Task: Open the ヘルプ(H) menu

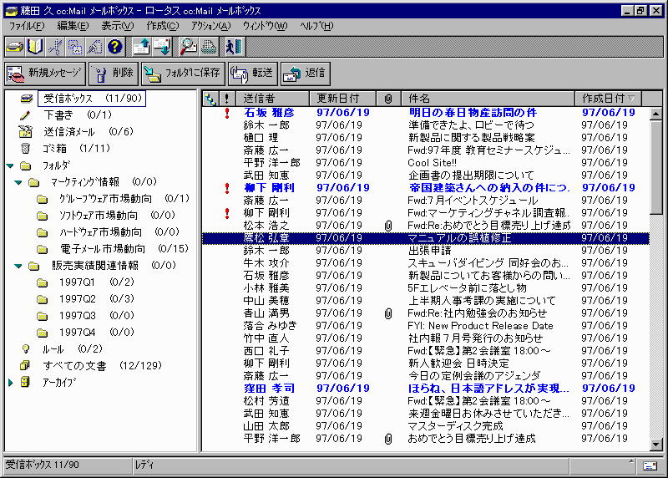Action: click(x=316, y=26)
